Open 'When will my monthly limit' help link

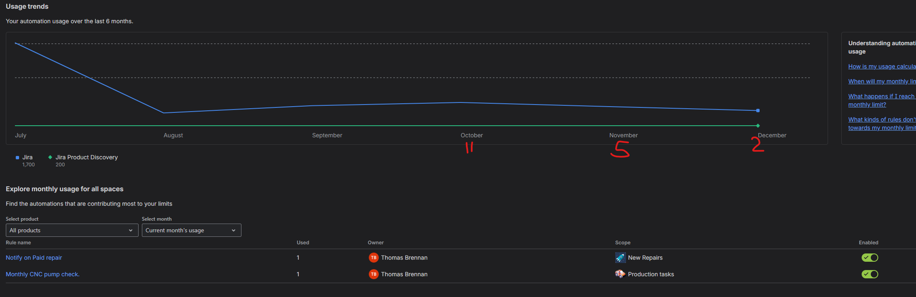pos(882,81)
